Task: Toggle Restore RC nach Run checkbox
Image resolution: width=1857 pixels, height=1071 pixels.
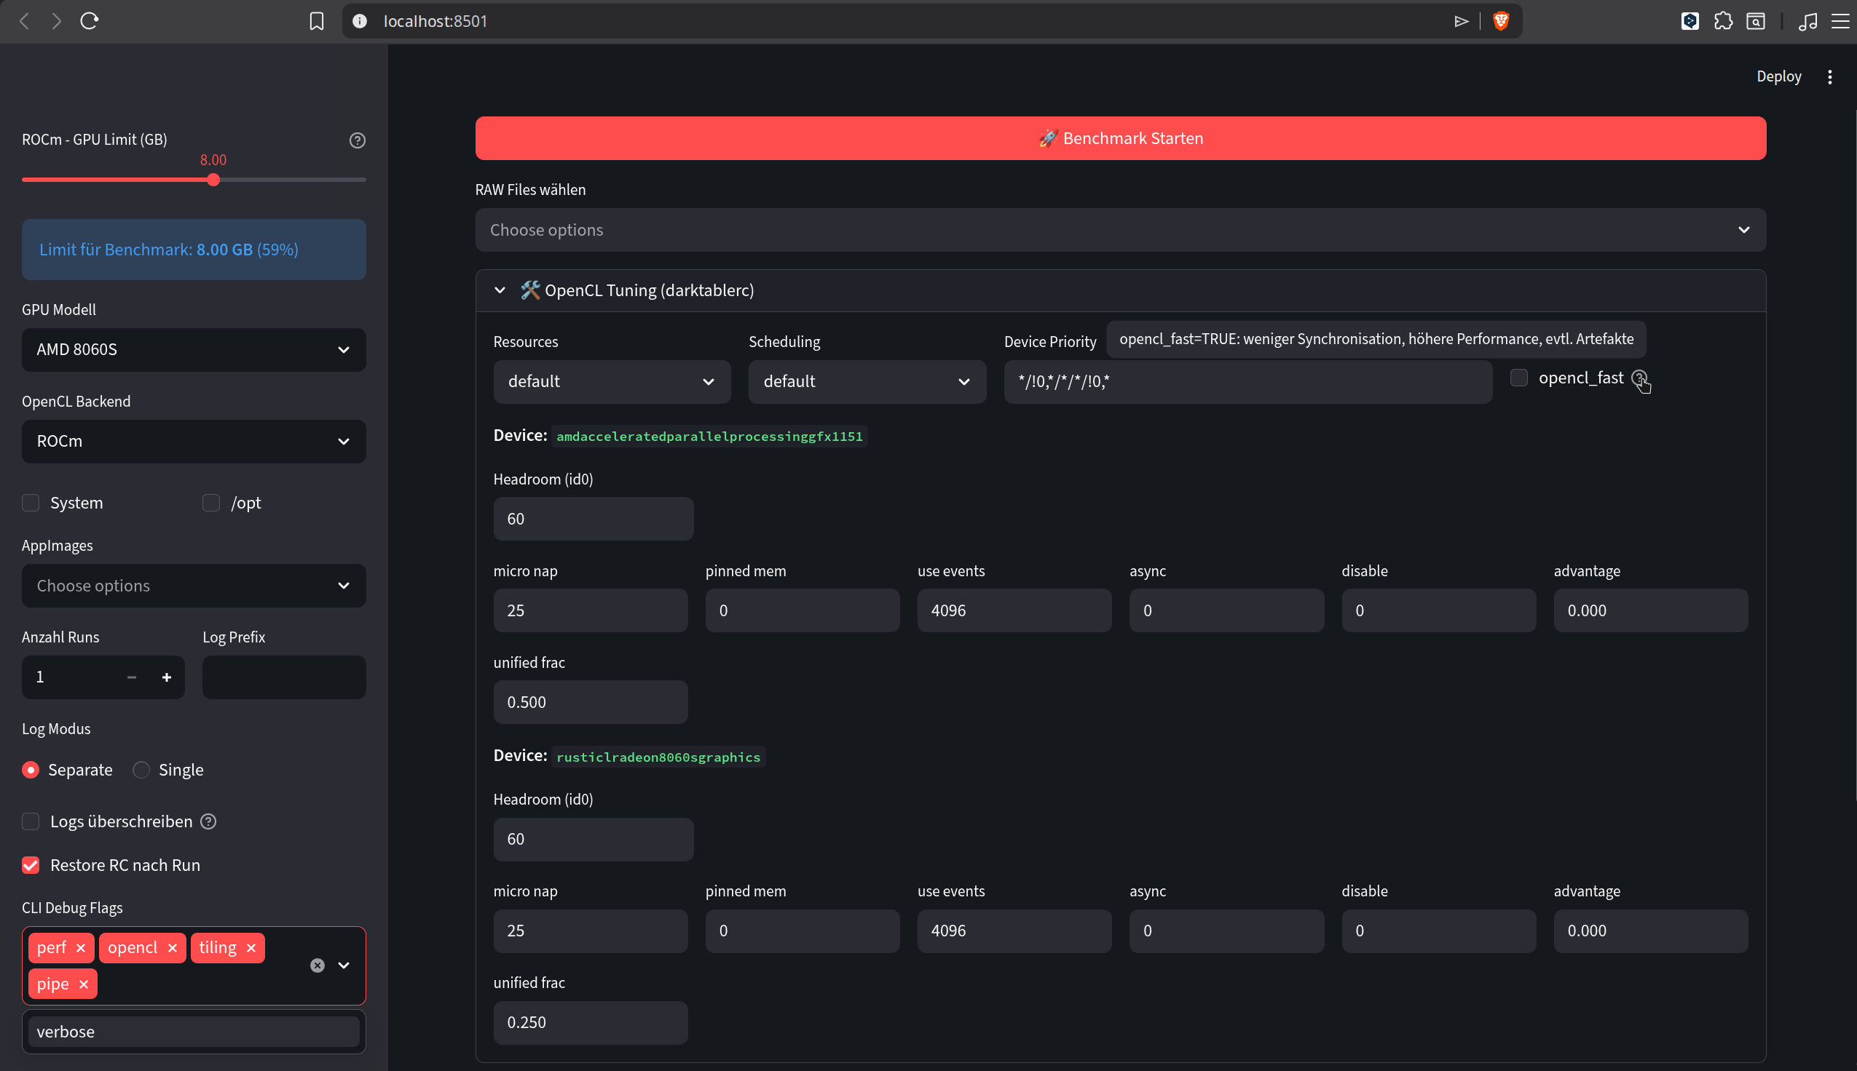Action: click(x=31, y=865)
